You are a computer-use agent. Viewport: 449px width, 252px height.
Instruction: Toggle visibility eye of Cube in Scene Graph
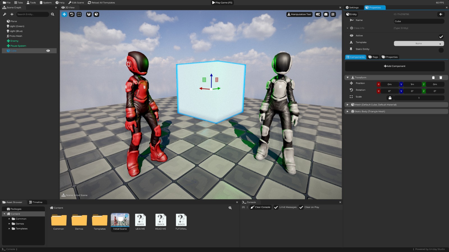(48, 51)
